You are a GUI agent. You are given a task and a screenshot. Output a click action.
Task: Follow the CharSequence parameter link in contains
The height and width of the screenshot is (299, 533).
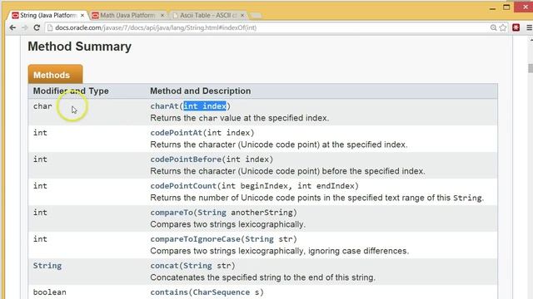click(x=221, y=292)
